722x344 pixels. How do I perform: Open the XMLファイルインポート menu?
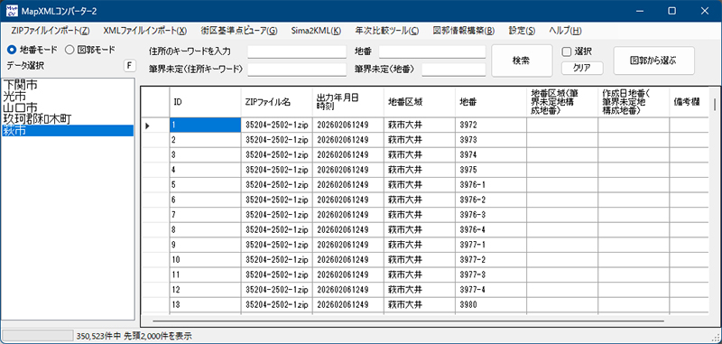(145, 31)
